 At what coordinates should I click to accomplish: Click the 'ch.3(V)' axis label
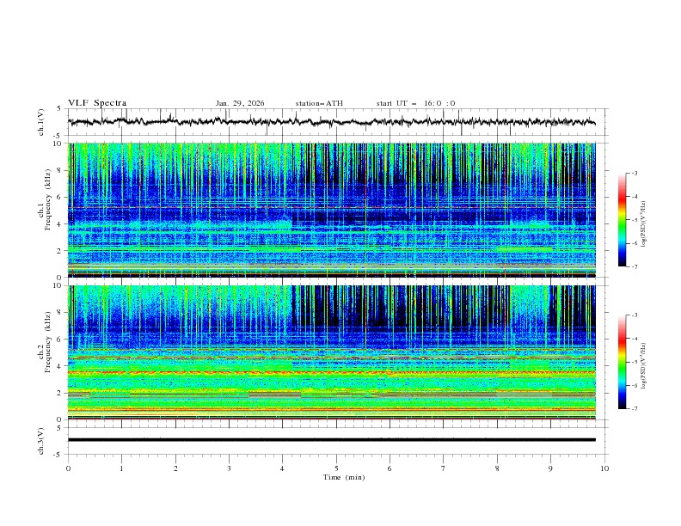[41, 441]
